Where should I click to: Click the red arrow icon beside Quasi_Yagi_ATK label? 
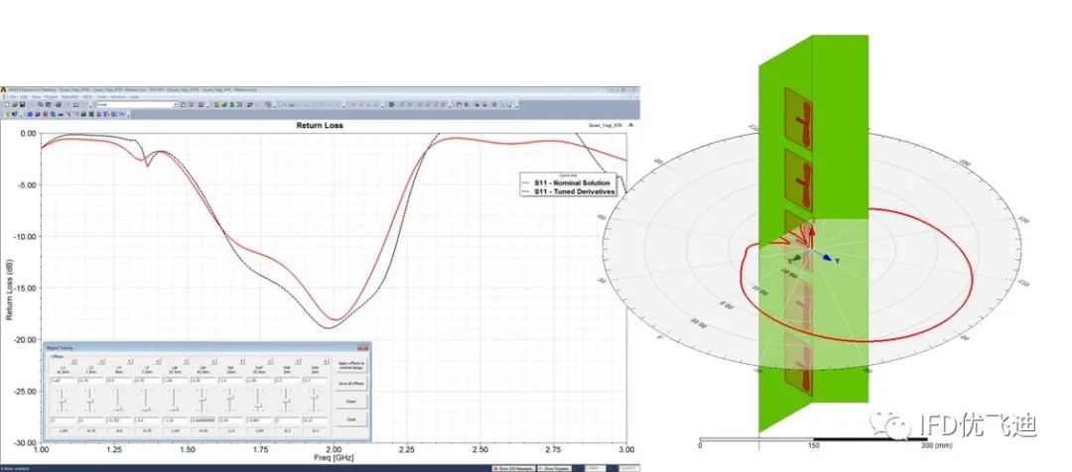pos(630,126)
